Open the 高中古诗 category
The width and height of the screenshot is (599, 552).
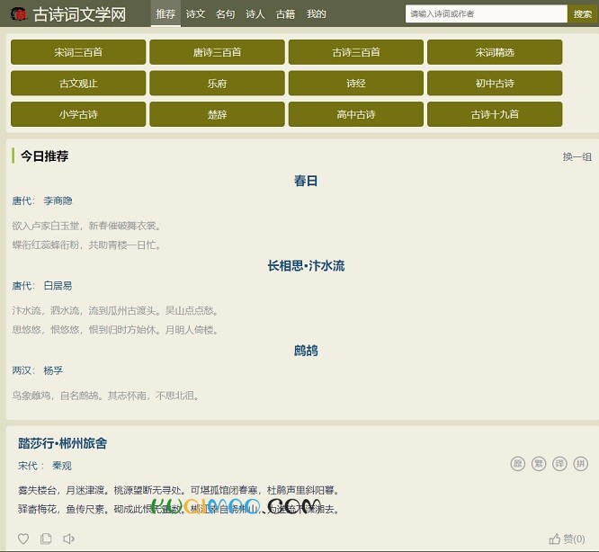click(x=356, y=114)
